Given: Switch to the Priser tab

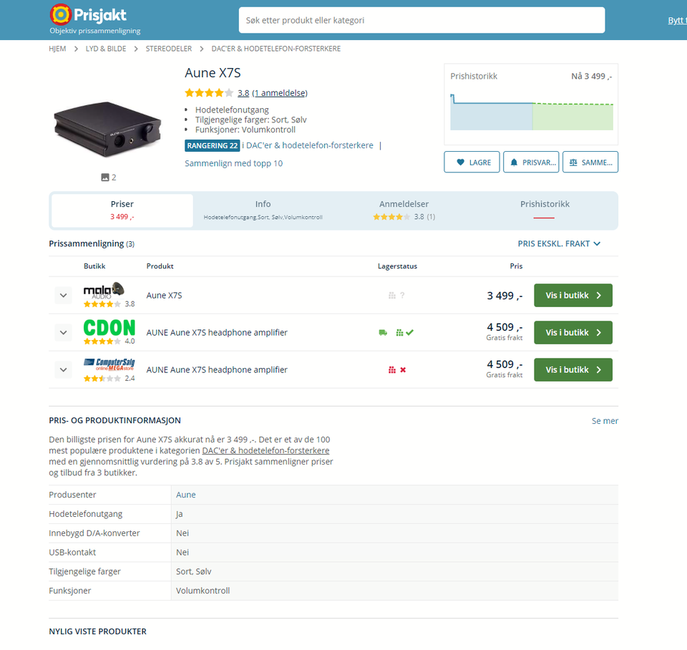Looking at the screenshot, I should 122,210.
